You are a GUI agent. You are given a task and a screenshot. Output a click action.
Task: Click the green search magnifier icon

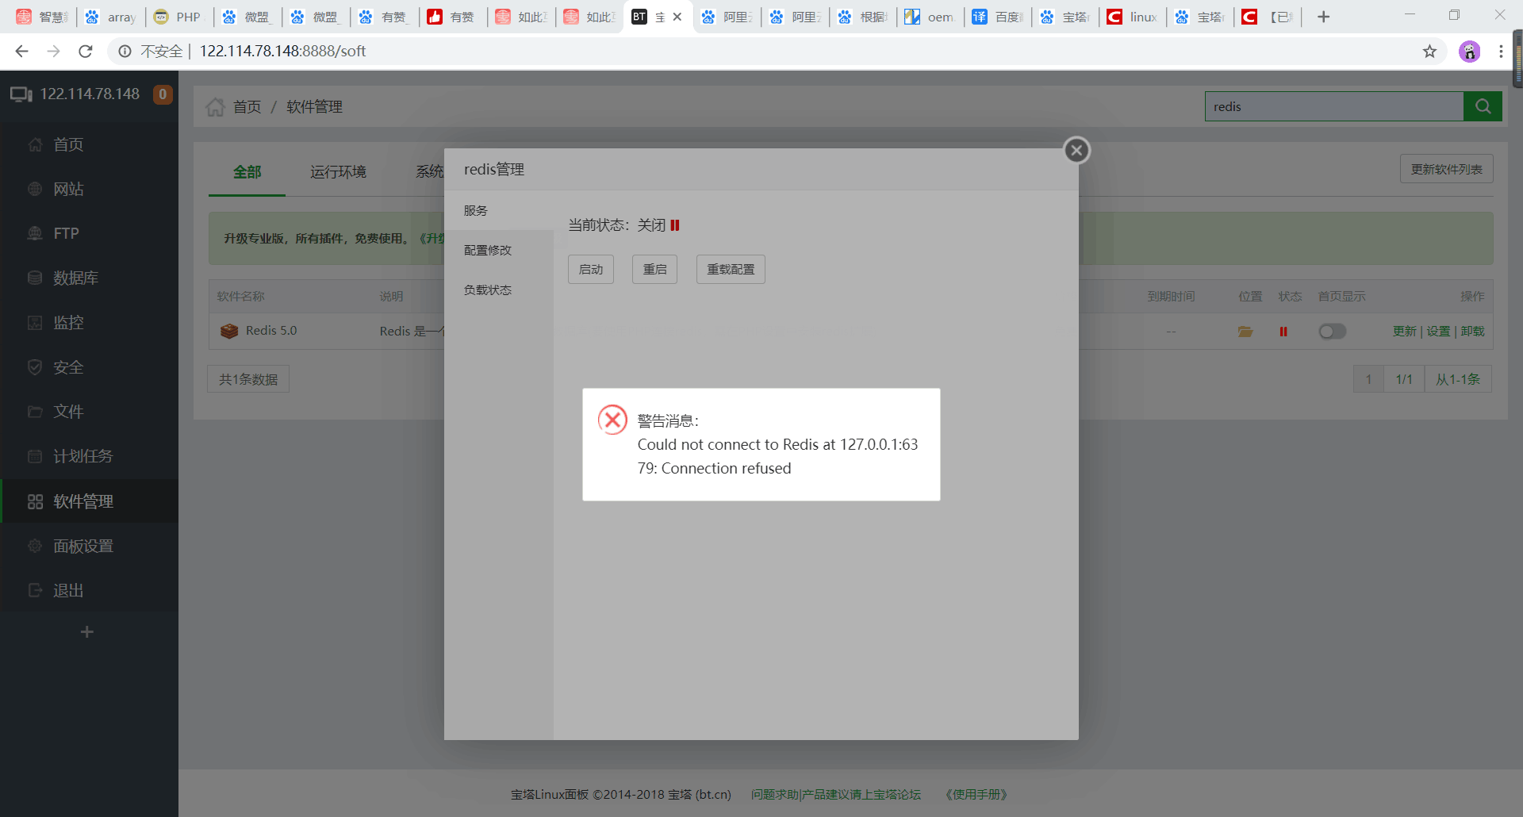pos(1483,106)
